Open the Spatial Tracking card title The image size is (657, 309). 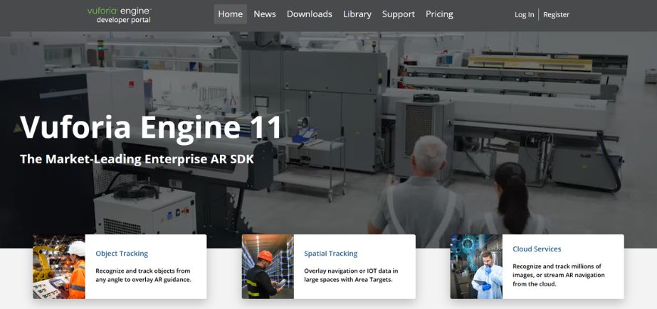[x=330, y=254]
